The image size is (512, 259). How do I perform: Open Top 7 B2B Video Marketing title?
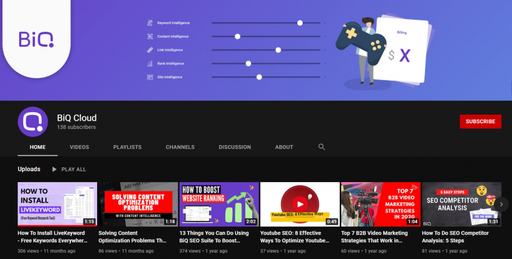click(x=374, y=237)
